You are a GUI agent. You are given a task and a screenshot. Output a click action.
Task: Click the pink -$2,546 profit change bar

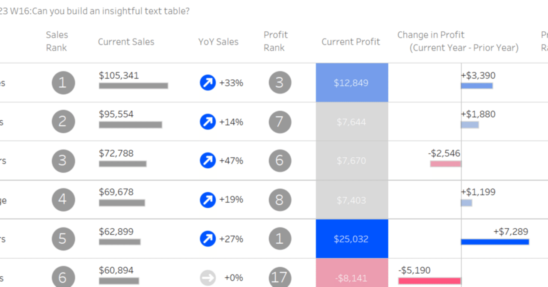click(x=446, y=164)
